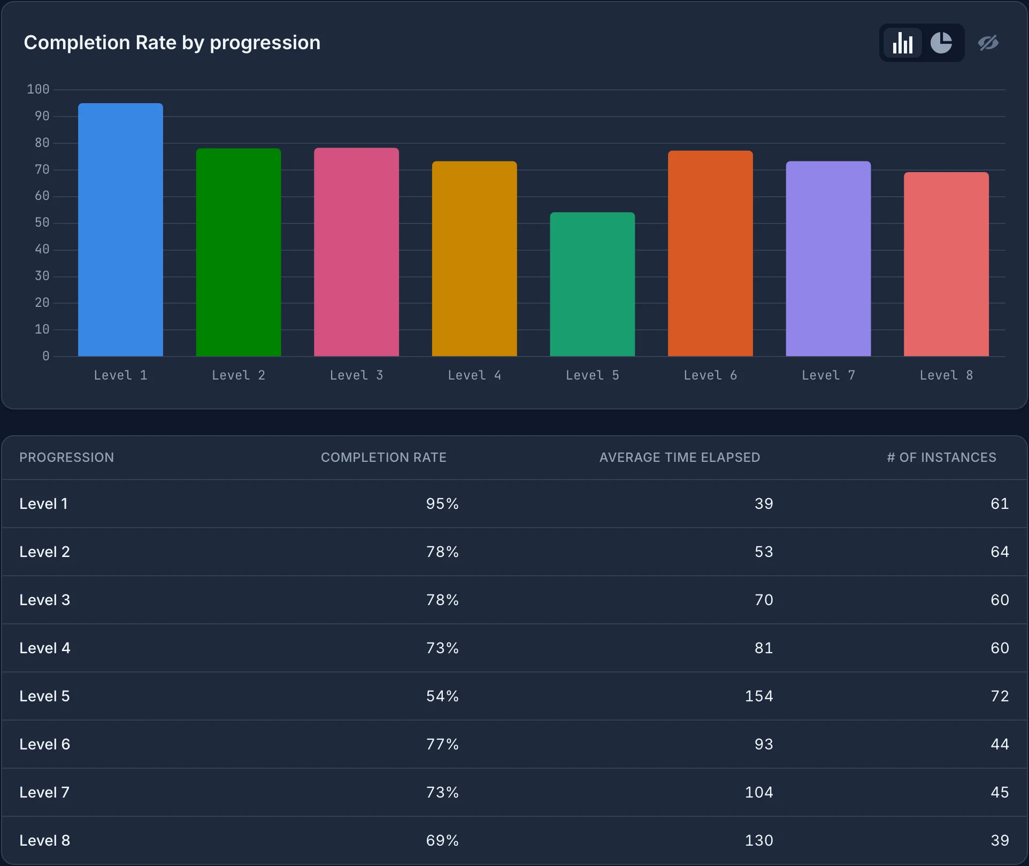Click Level 7 in the table
The height and width of the screenshot is (866, 1029).
tap(45, 792)
